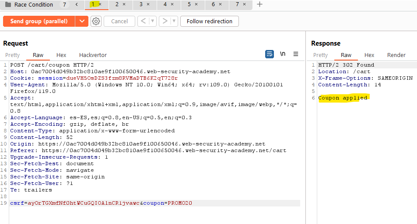The image size is (417, 224).
Task: Select Pretty view in Response panel
Action: pyautogui.click(x=320, y=55)
